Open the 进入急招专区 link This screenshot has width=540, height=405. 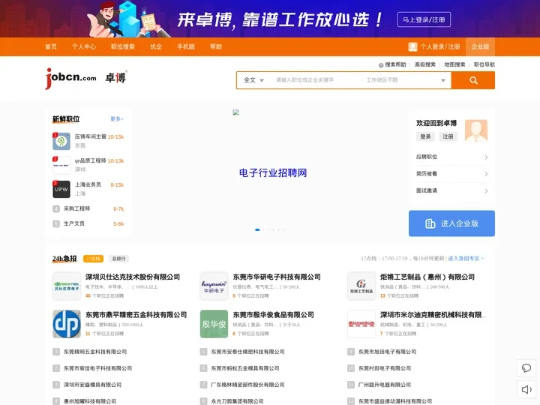click(x=466, y=259)
